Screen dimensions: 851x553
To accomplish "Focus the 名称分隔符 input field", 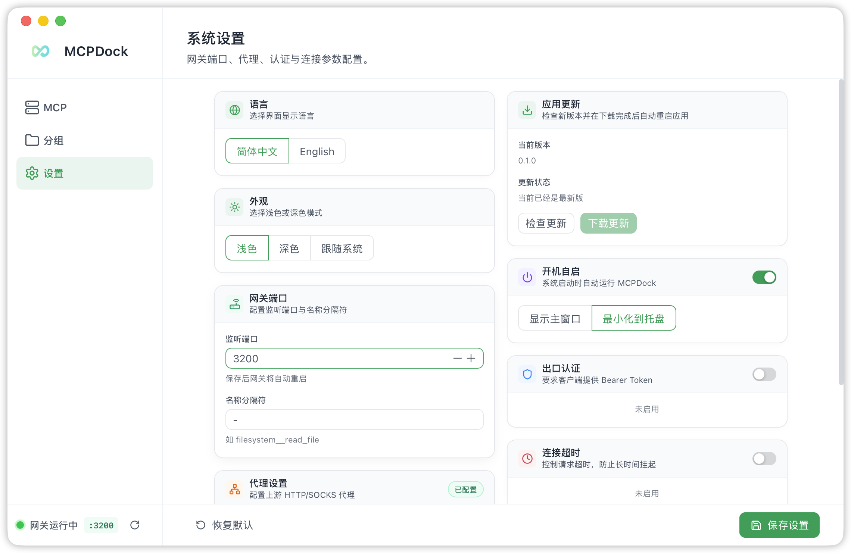I will pyautogui.click(x=355, y=419).
